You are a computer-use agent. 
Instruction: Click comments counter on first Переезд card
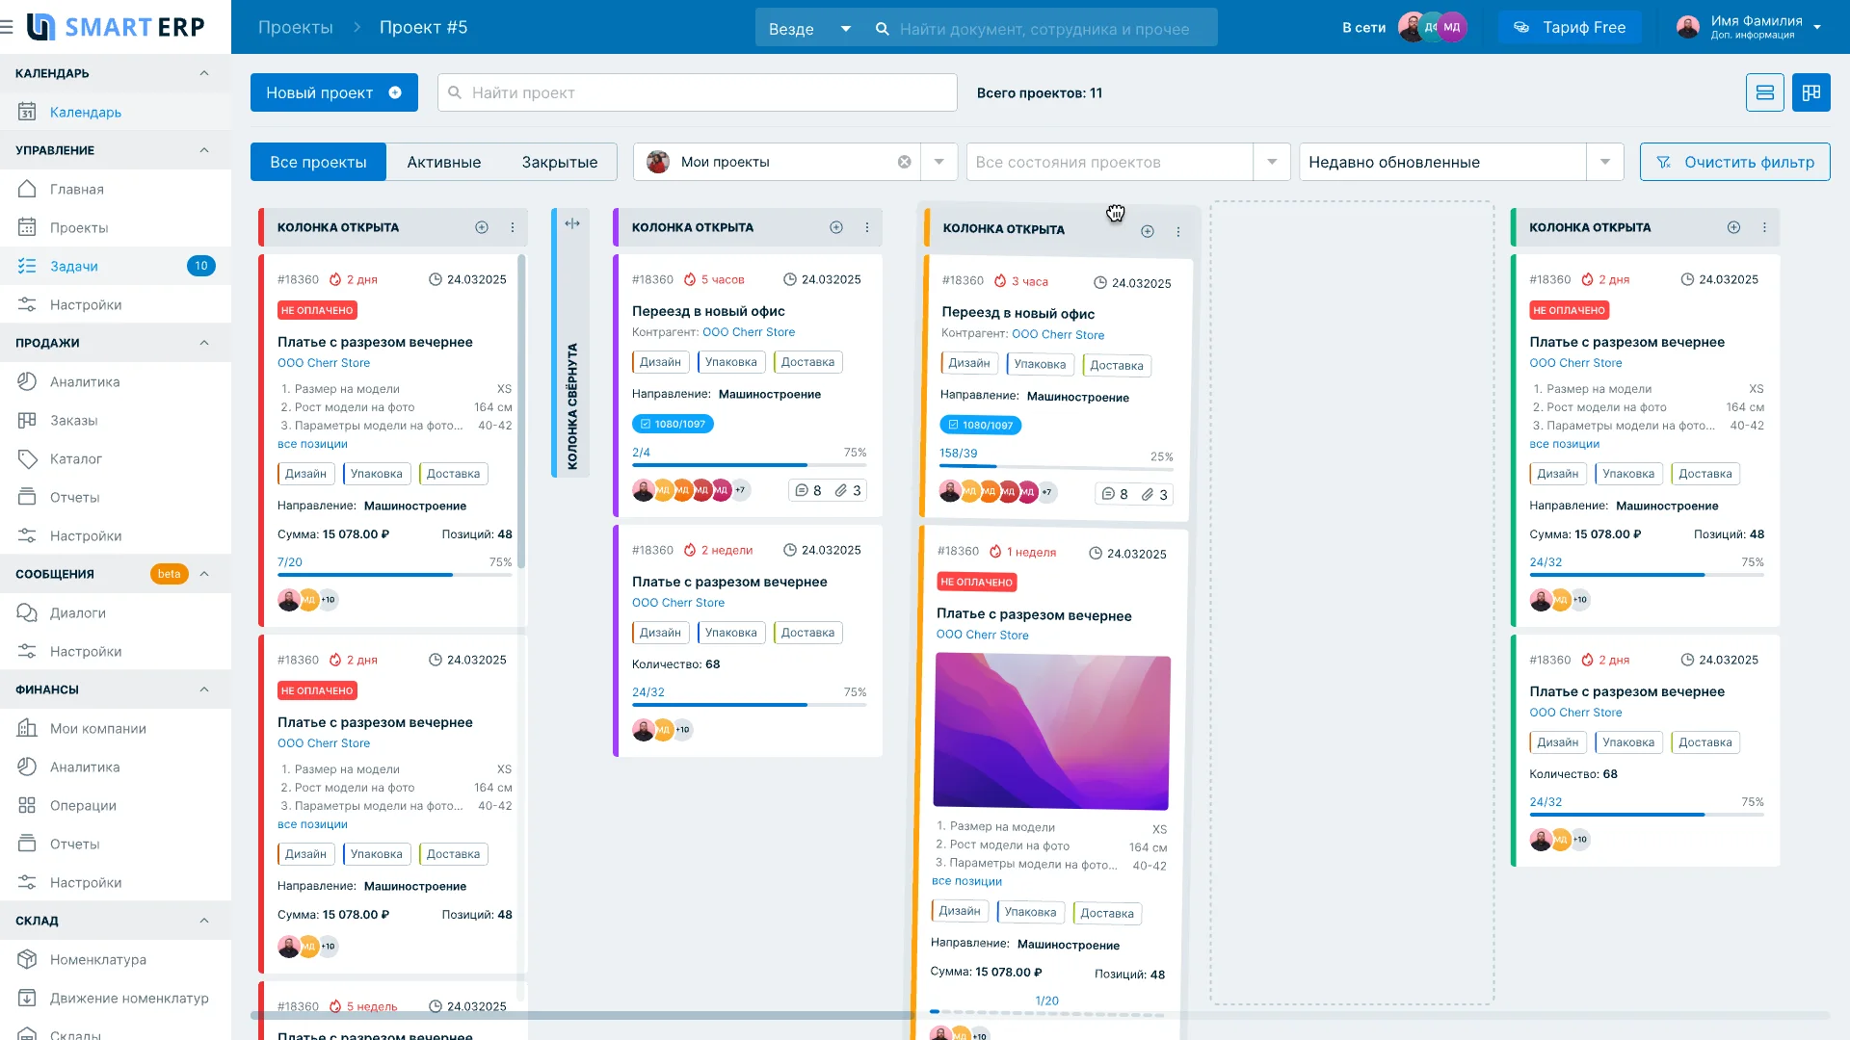point(807,490)
